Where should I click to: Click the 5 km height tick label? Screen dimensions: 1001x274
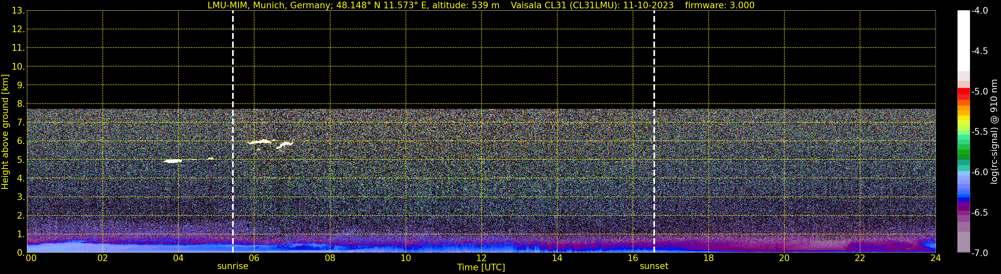[20, 160]
